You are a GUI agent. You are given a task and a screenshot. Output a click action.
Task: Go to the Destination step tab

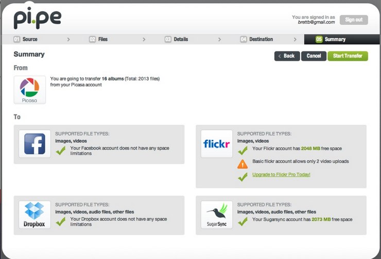[x=267, y=39]
